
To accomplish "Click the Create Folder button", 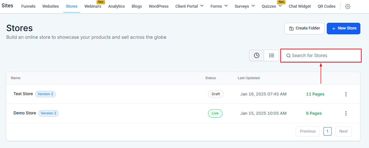I will pyautogui.click(x=304, y=28).
